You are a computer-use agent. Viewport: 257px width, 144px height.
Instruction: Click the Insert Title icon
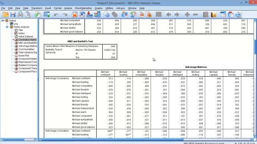(x=230, y=14)
